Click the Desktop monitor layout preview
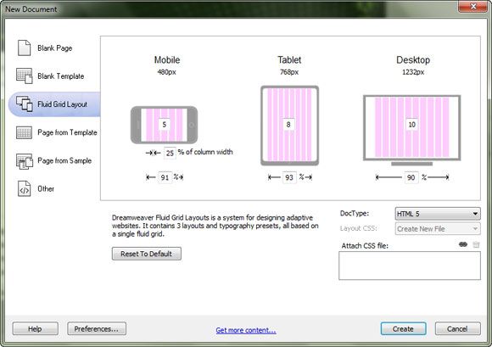 pyautogui.click(x=412, y=130)
